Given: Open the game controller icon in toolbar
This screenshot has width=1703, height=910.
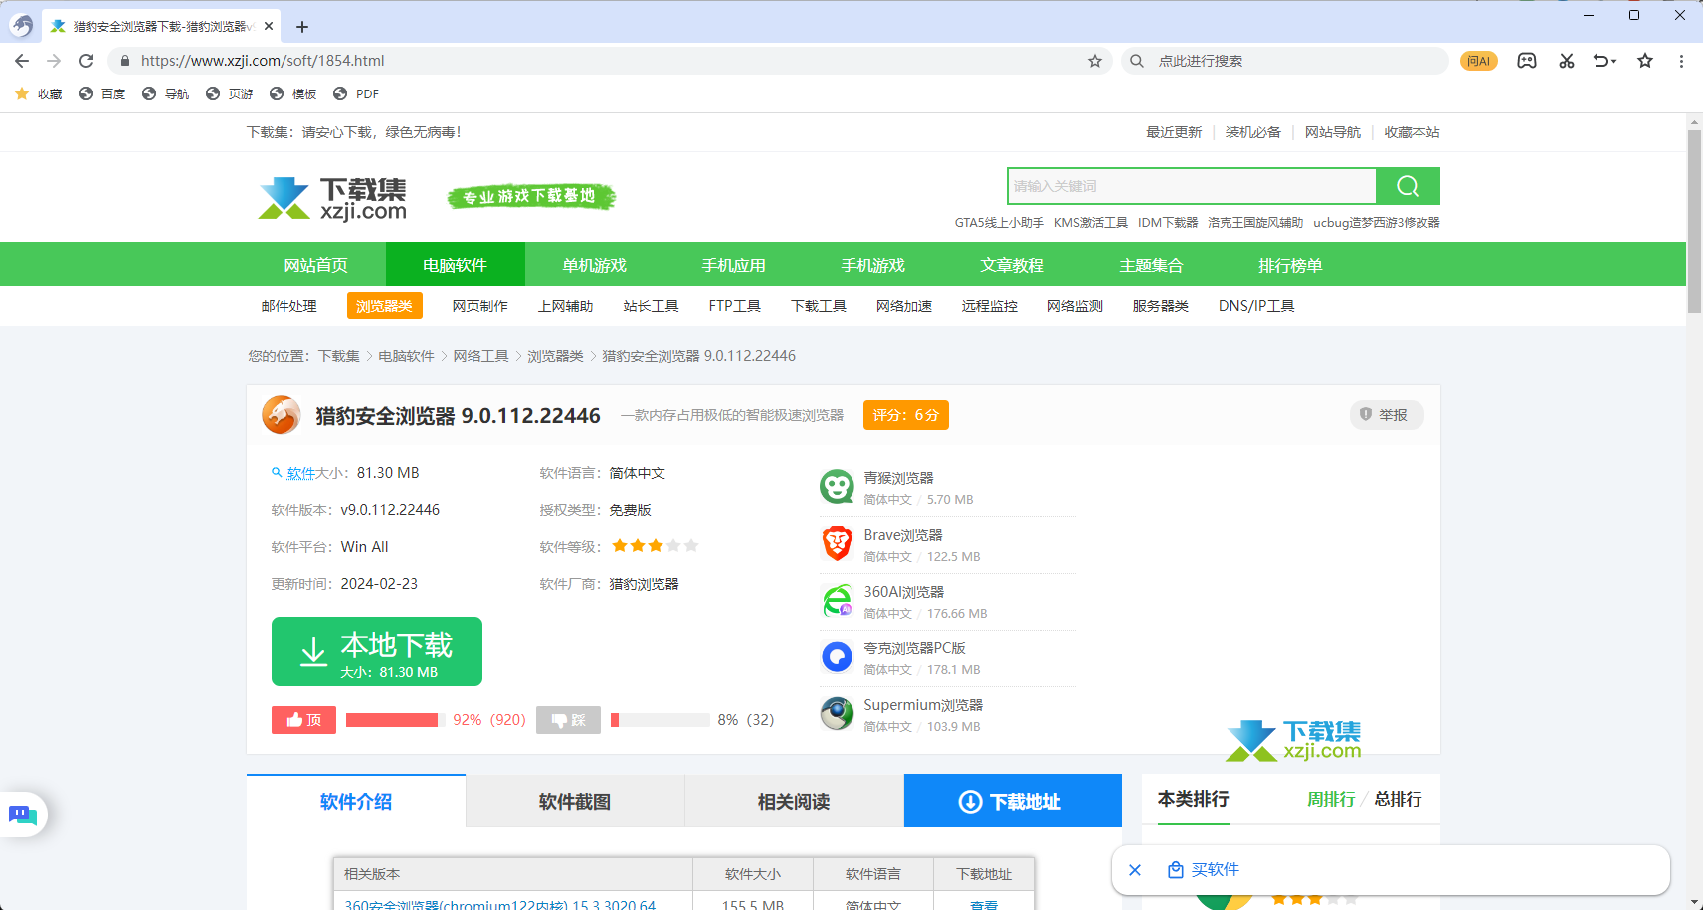Looking at the screenshot, I should 1527,61.
